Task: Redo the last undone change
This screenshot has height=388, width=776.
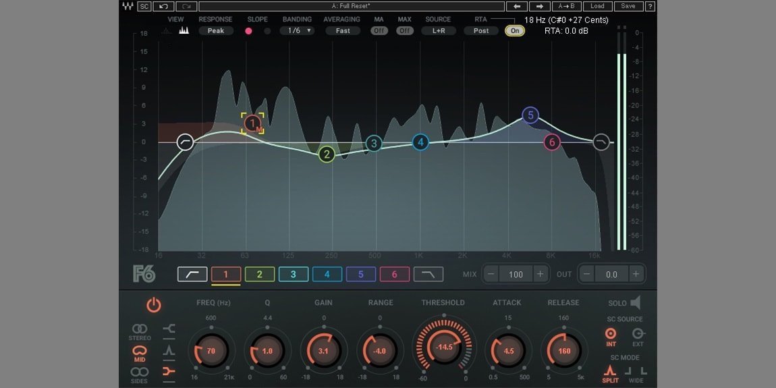Action: [186, 7]
